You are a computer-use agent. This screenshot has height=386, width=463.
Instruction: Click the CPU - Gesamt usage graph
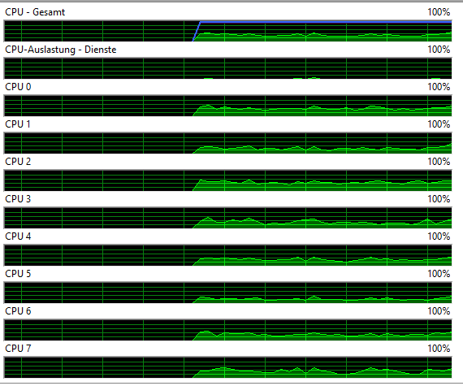click(x=227, y=31)
